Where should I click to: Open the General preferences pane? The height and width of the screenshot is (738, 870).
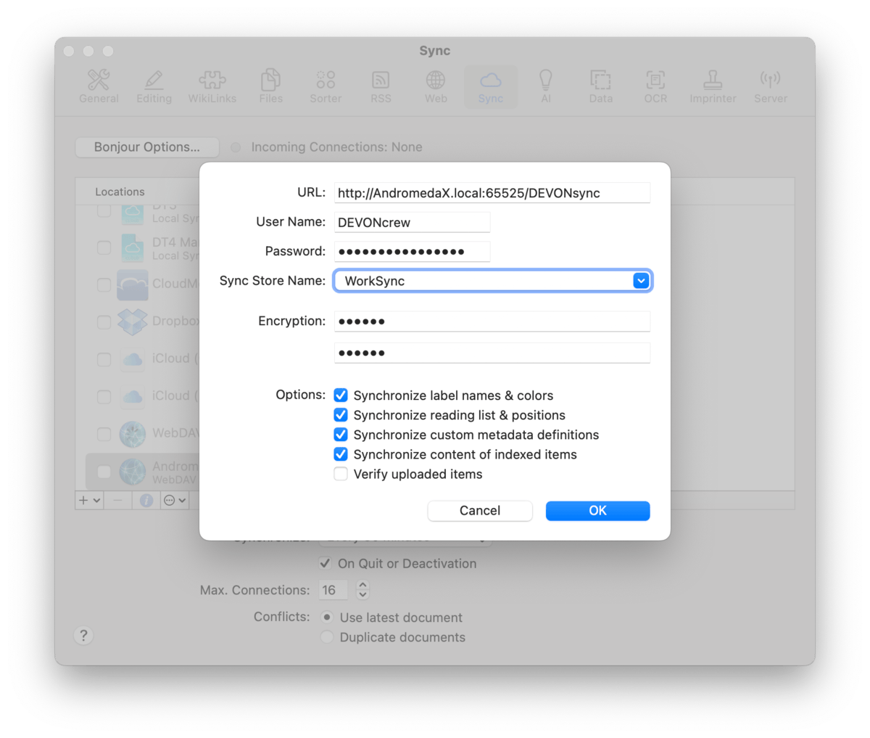[99, 87]
